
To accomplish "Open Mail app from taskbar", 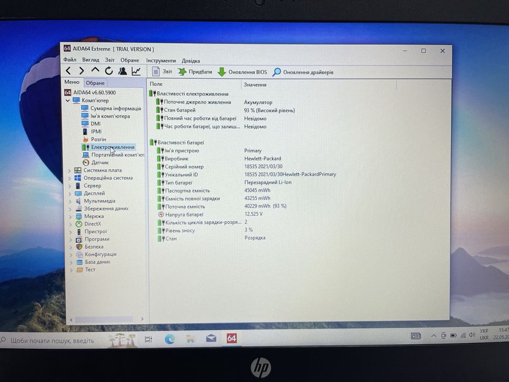I will 211,338.
